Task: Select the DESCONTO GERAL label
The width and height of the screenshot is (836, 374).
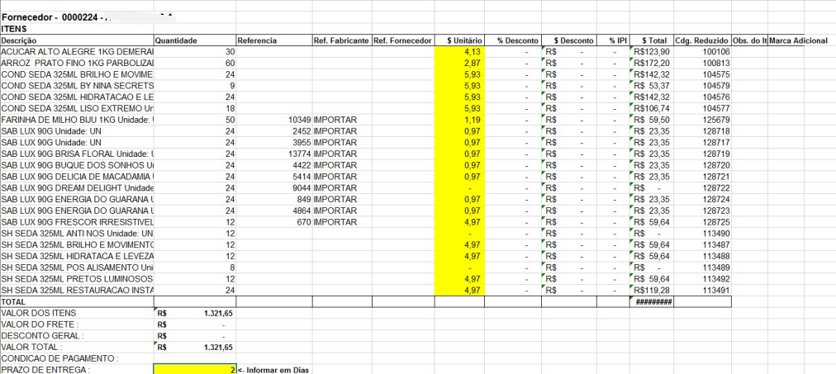Action: [43, 336]
